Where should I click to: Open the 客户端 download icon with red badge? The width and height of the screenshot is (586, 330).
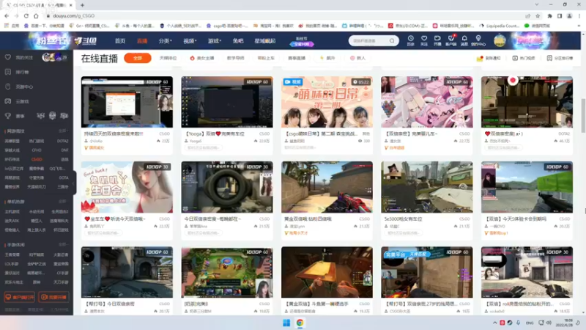click(x=450, y=40)
